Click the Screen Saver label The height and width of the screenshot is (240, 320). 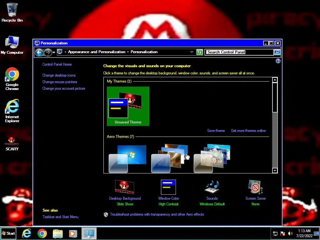tap(256, 198)
